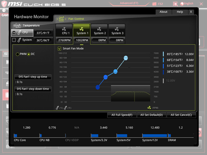Click the right chevron beside Fan Control
The height and width of the screenshot is (155, 207).
click(66, 19)
